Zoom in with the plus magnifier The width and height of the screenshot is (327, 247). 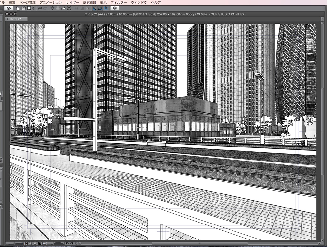[35, 243]
